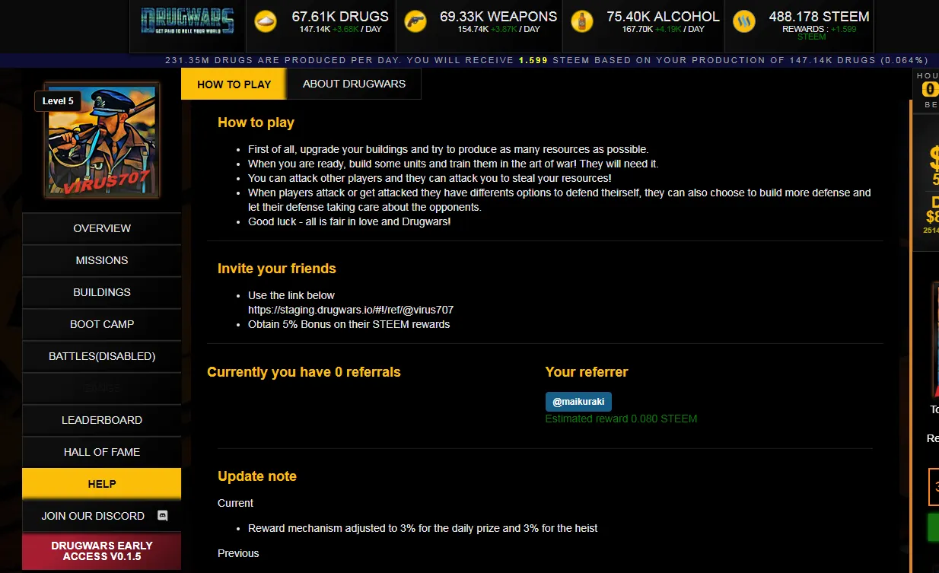The image size is (939, 573).
Task: Click the Level 5 badge
Action: coord(58,101)
